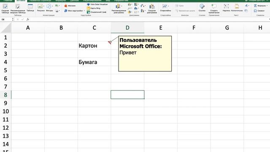Image resolution: width=270 pixels, height=152 pixels.
Task: Expand the Рекомендуемые диаграммы dropdown arrow
Action: tap(122, 6)
